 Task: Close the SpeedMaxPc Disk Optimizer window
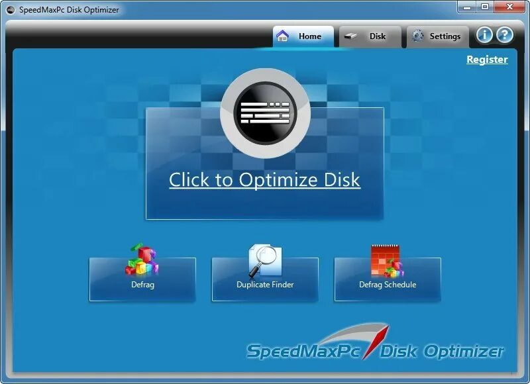coord(509,7)
